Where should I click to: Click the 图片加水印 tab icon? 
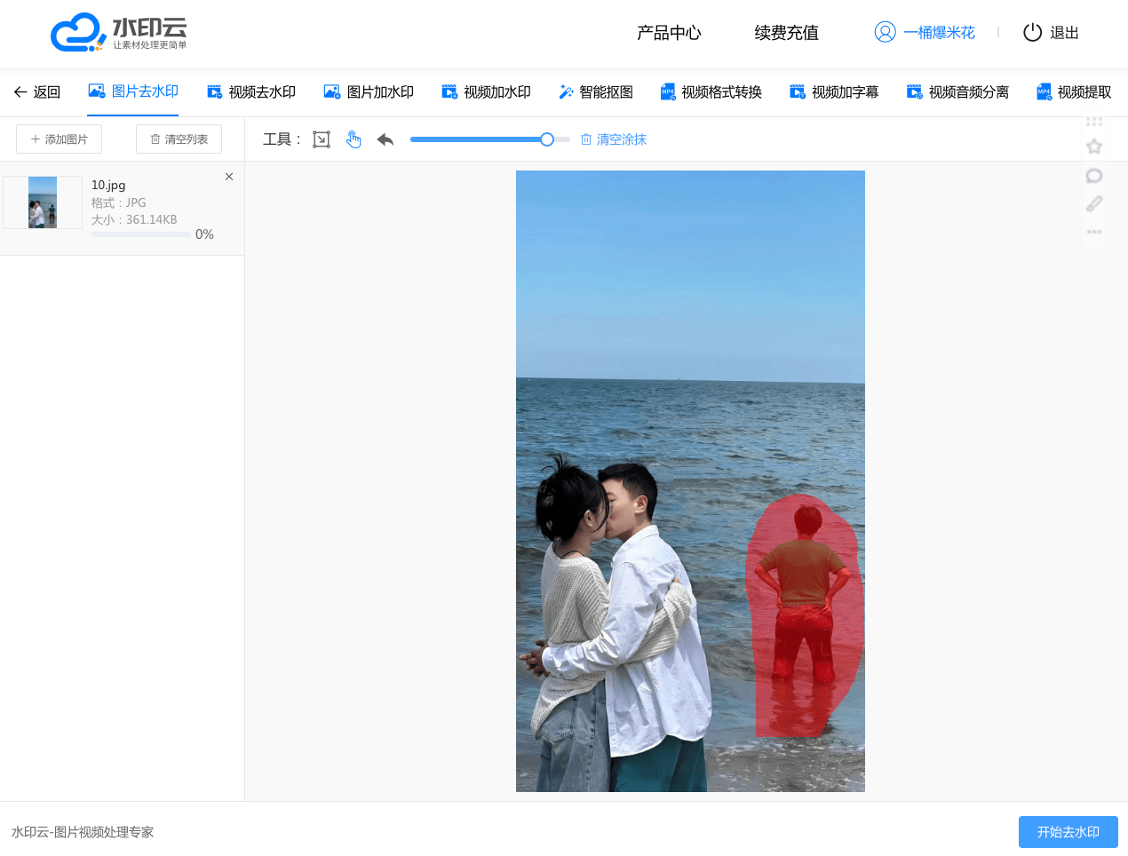[332, 92]
